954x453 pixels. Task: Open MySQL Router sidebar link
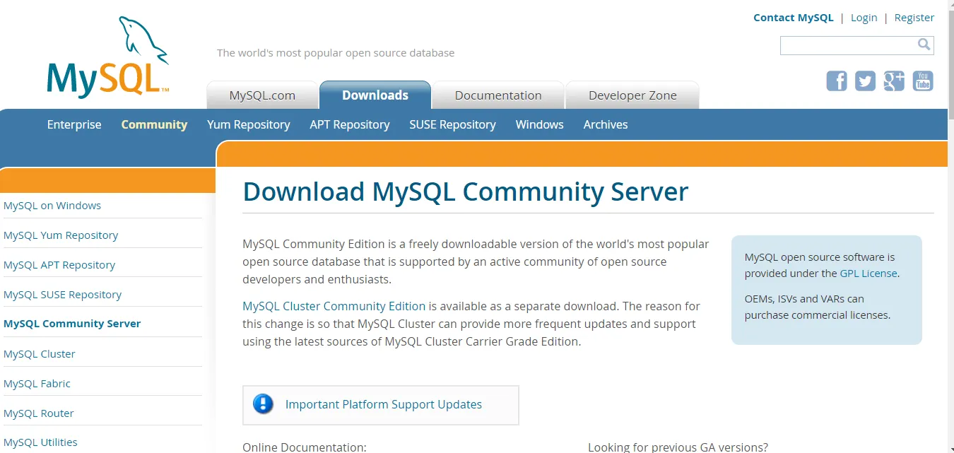coord(39,413)
